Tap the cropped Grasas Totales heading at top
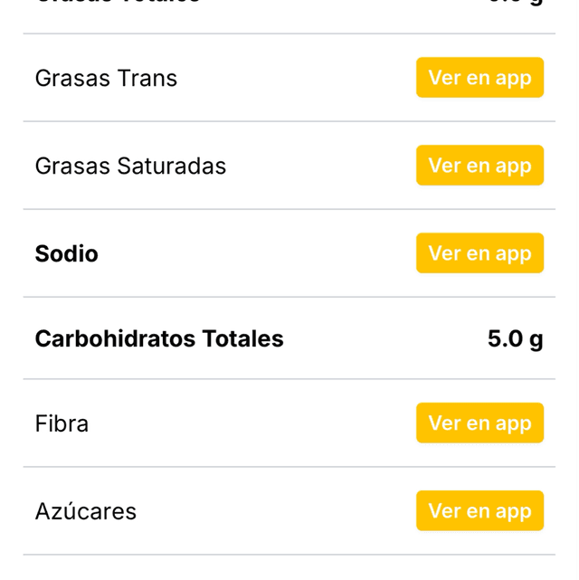The width and height of the screenshot is (579, 580). tap(118, 3)
